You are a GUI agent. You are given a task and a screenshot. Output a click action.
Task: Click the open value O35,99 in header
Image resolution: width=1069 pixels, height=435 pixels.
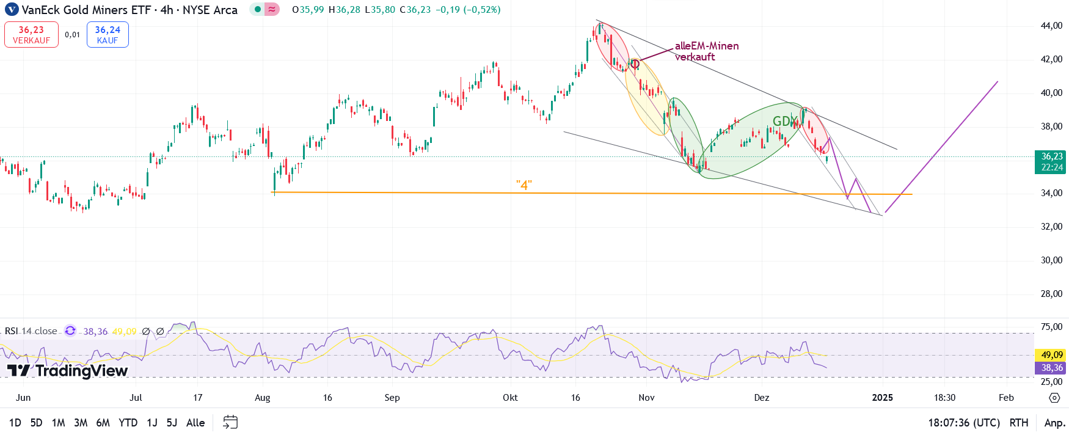click(308, 10)
